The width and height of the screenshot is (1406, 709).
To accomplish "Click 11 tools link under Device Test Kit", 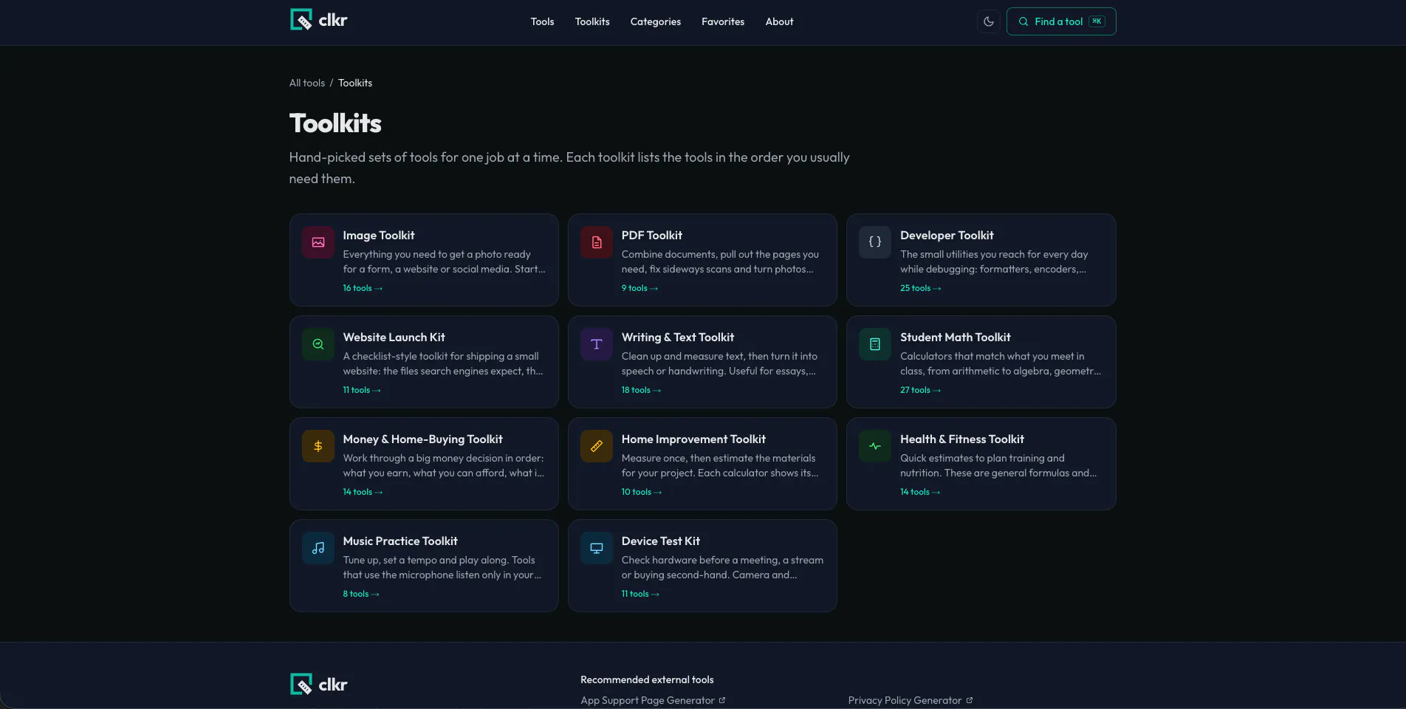I will click(x=640, y=594).
